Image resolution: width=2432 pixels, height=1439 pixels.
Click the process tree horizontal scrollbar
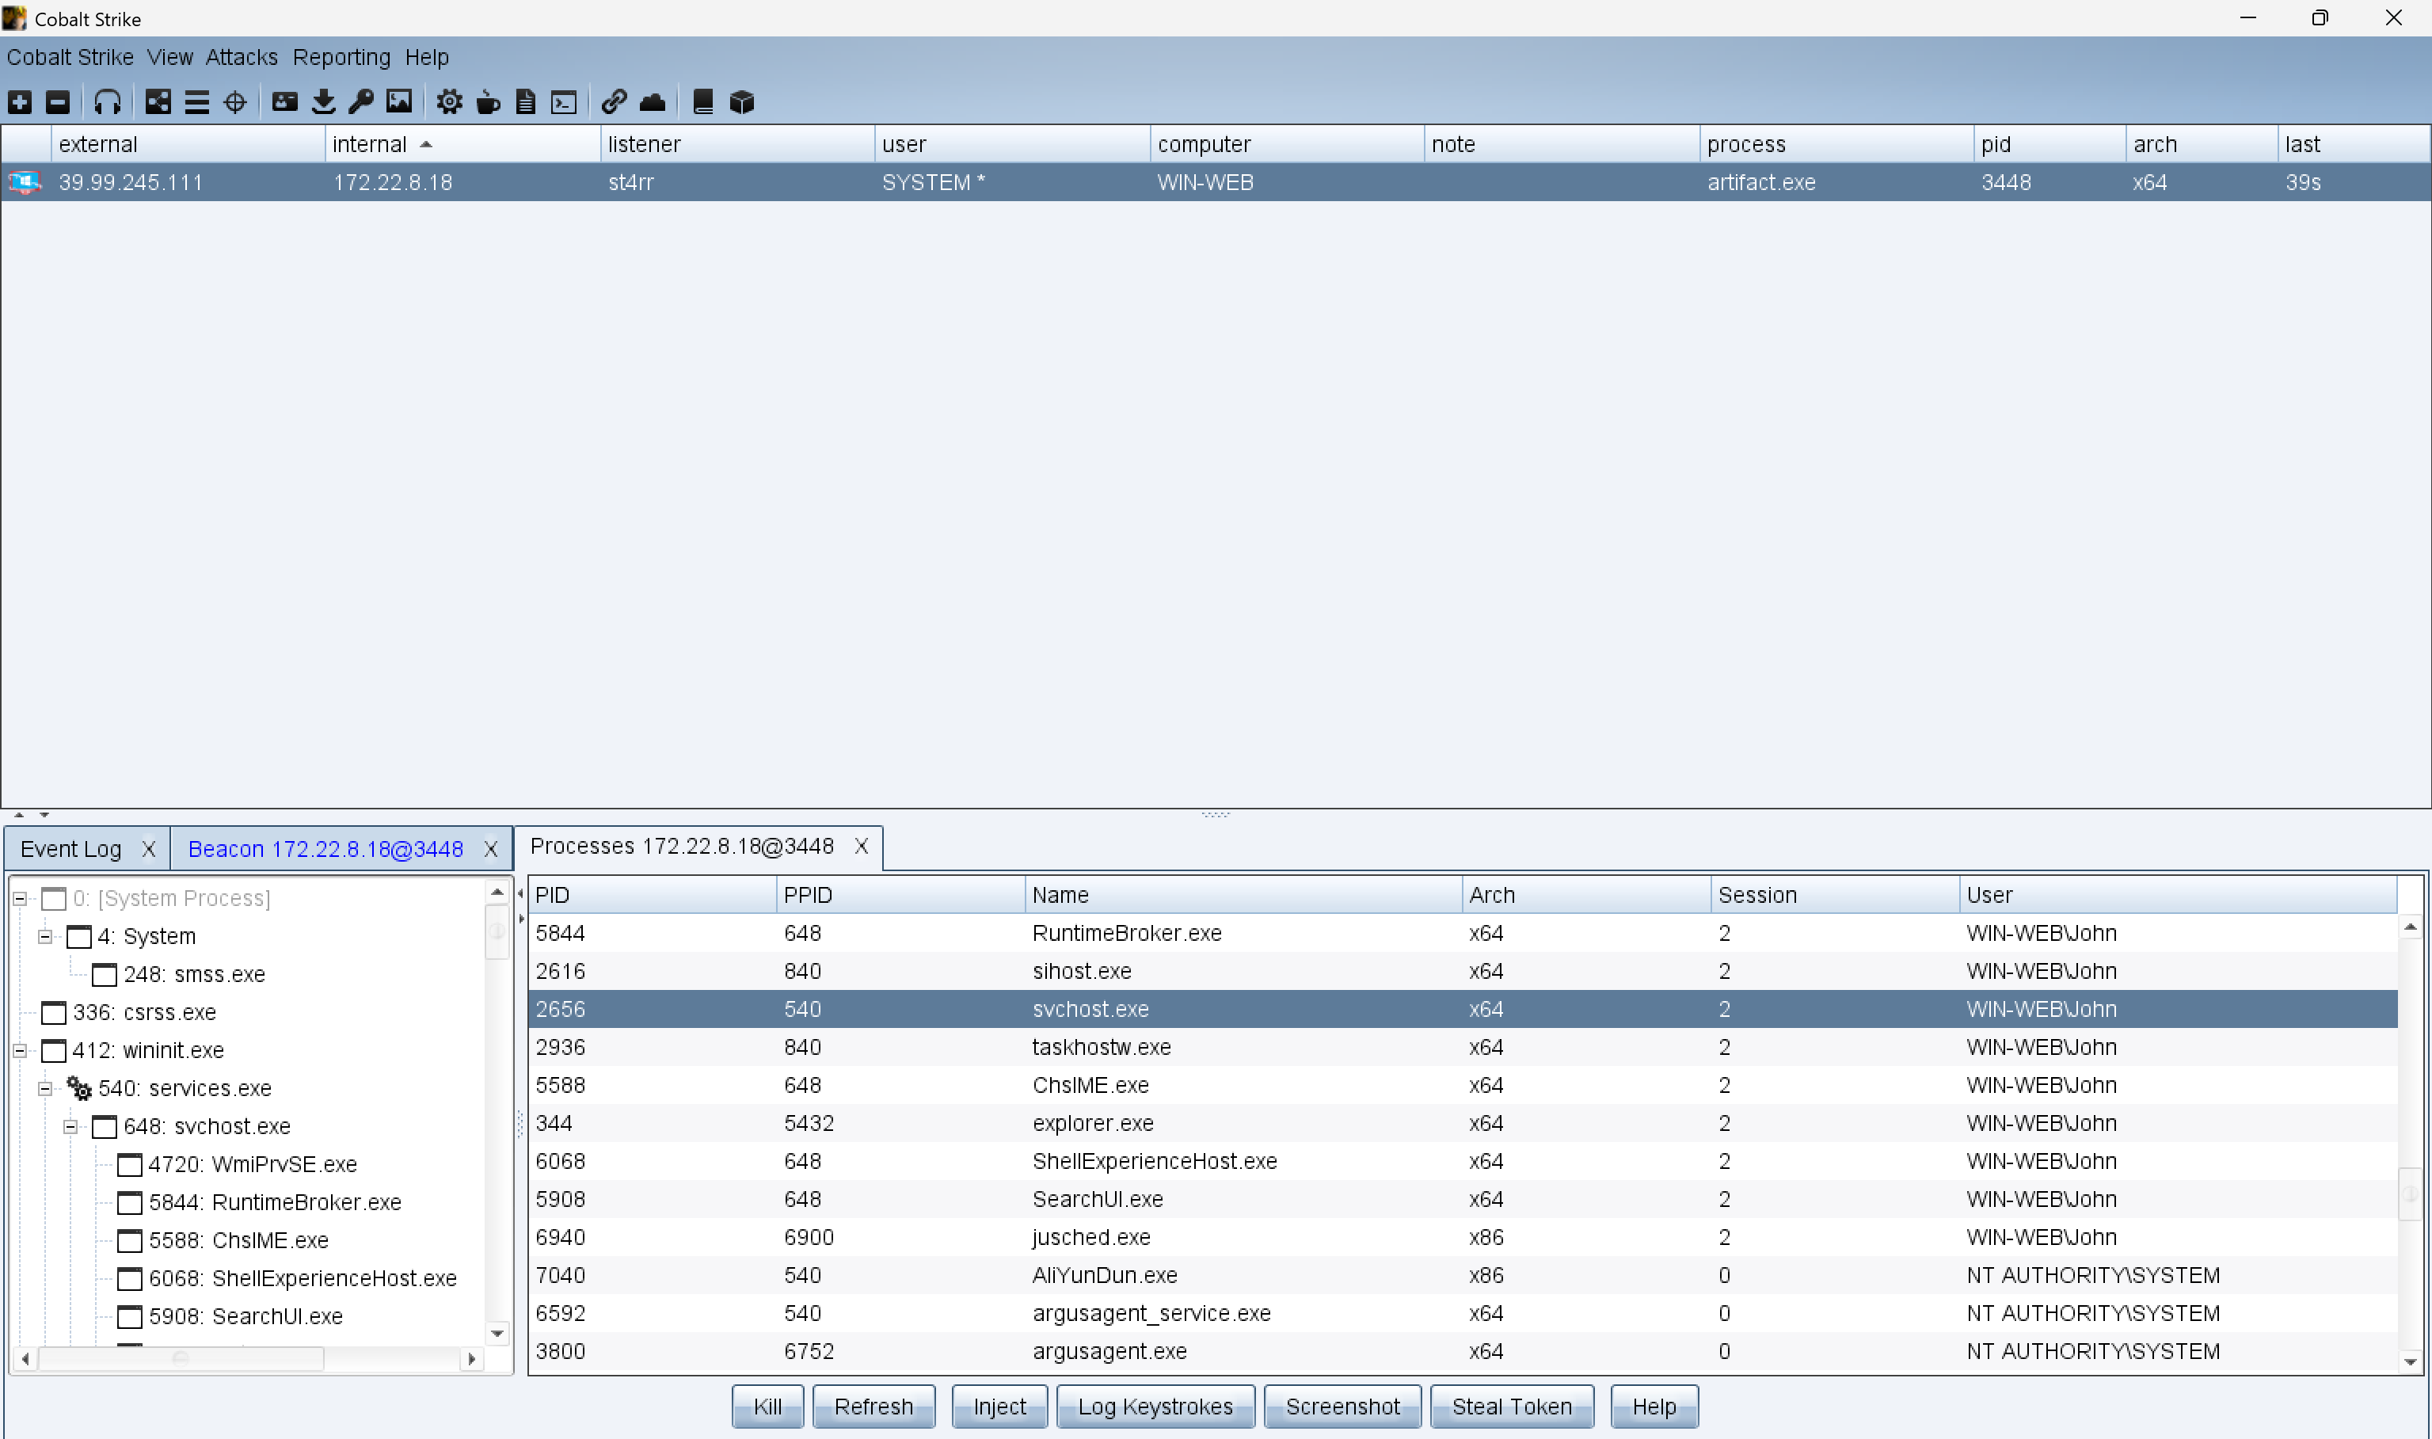181,1358
